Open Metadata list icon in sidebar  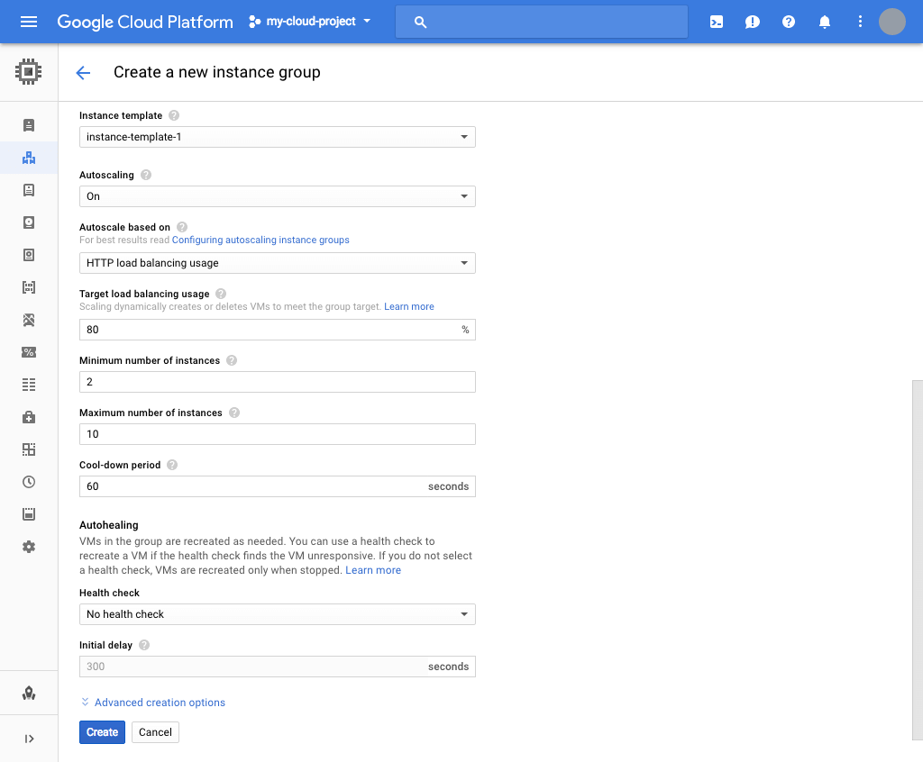(28, 385)
